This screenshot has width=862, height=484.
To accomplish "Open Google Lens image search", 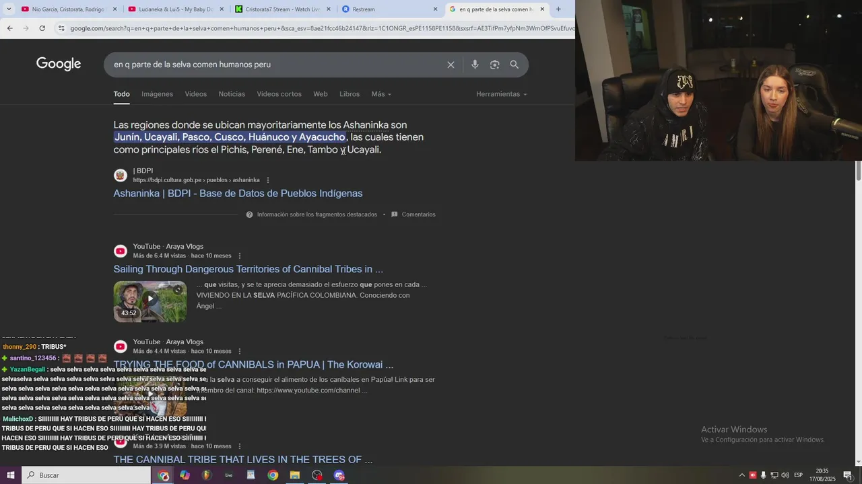I will (x=495, y=65).
